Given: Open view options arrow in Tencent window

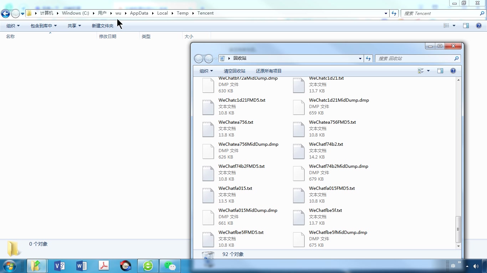Looking at the screenshot, I should 454,26.
